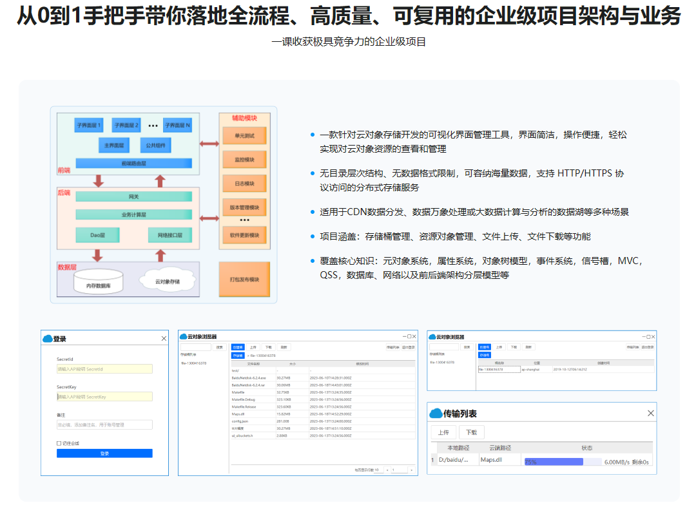The height and width of the screenshot is (505, 687).
Task: Click 上传 button in 传输列表 window
Action: click(x=443, y=432)
